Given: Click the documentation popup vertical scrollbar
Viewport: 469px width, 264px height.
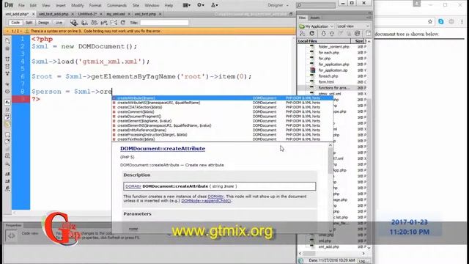Looking at the screenshot, I should (330, 188).
